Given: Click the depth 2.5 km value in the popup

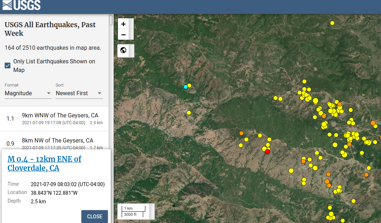Looking at the screenshot, I should (x=38, y=202).
